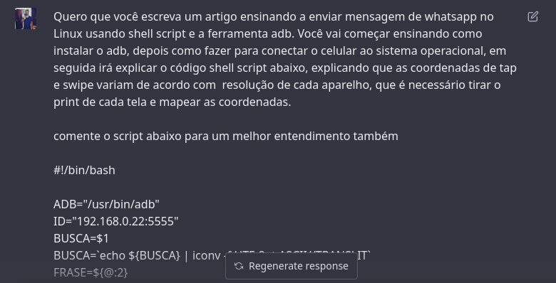Click the phrase "sistema operacional"
This screenshot has width=556, height=283.
(435, 51)
